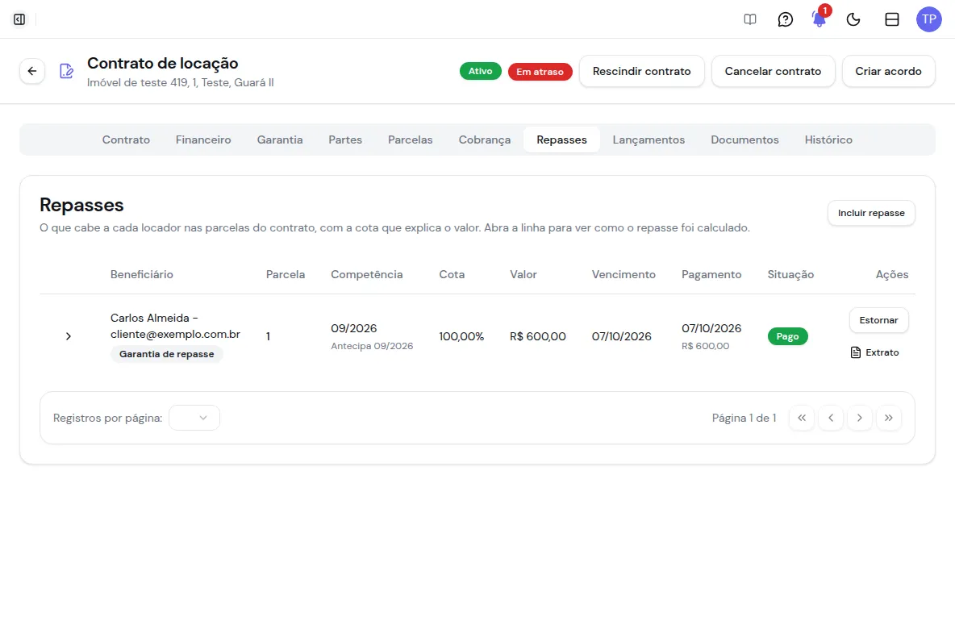Go to the first page
The height and width of the screenshot is (629, 955).
click(802, 418)
